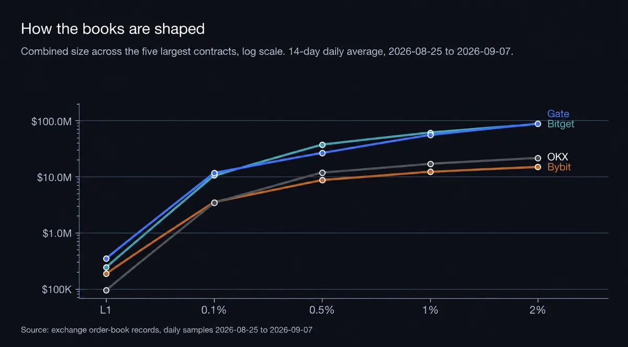Image resolution: width=628 pixels, height=347 pixels.
Task: Select the Bybit marker at L1
Action: pyautogui.click(x=106, y=274)
